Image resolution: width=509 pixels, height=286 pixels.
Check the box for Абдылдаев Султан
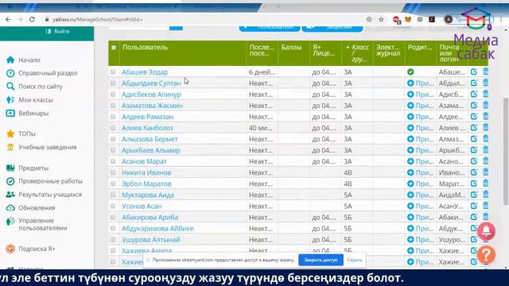tap(113, 83)
